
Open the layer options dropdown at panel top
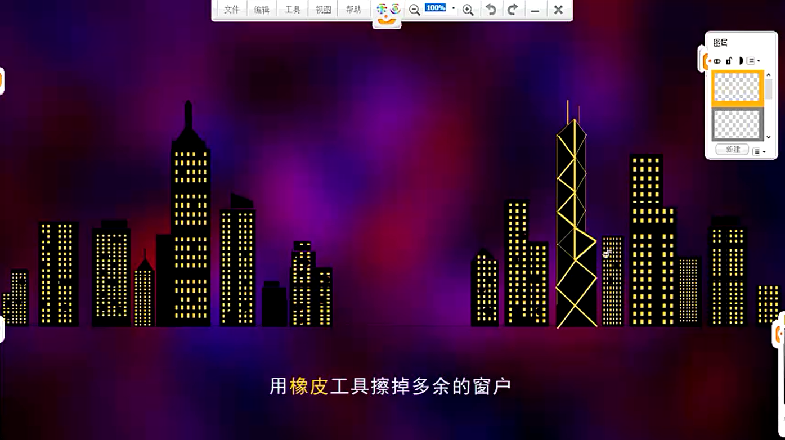point(753,61)
